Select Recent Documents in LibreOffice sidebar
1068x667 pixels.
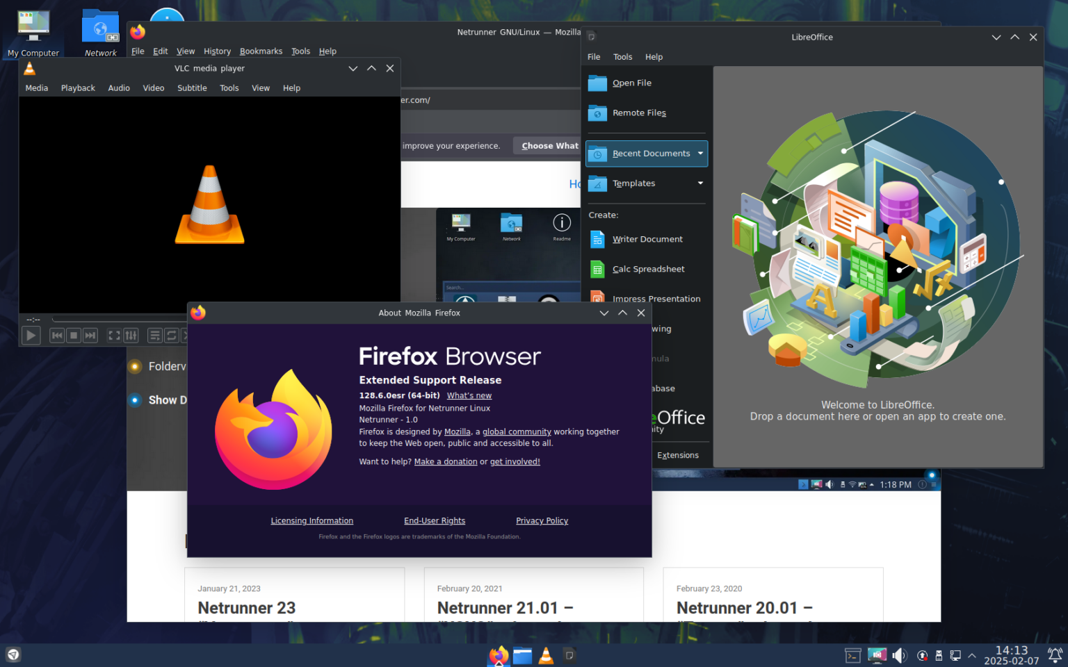click(x=650, y=154)
